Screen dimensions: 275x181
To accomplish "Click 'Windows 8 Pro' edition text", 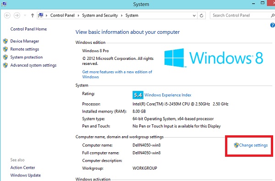I will click(x=95, y=51).
